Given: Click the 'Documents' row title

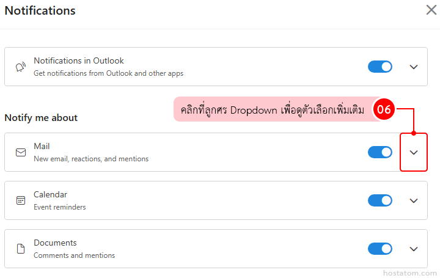Looking at the screenshot, I should click(x=55, y=243).
